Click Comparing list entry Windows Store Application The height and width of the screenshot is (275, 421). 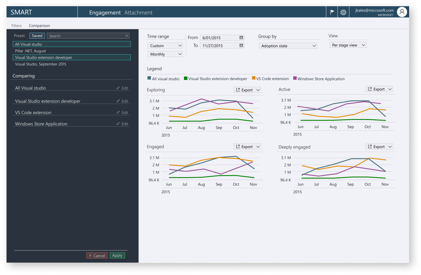[x=41, y=124]
